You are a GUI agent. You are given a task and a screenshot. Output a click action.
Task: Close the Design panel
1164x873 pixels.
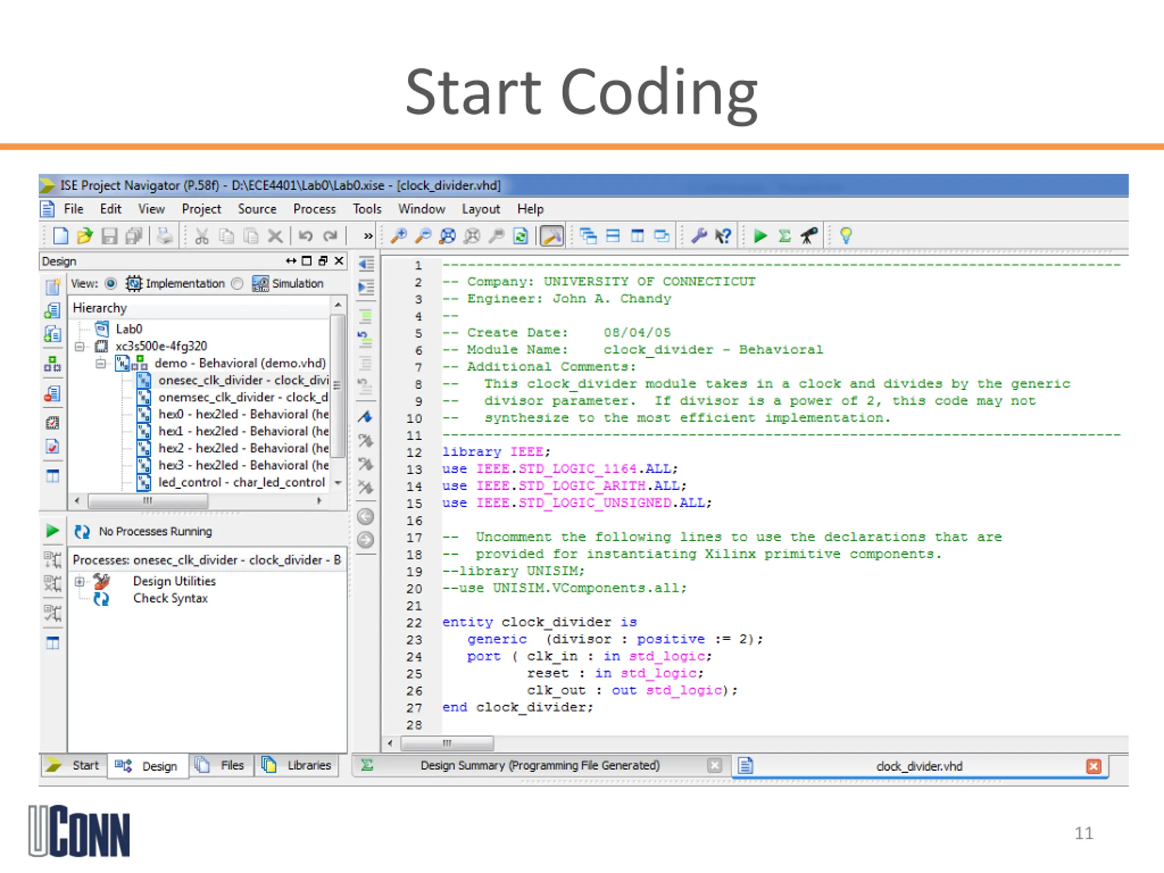339,261
